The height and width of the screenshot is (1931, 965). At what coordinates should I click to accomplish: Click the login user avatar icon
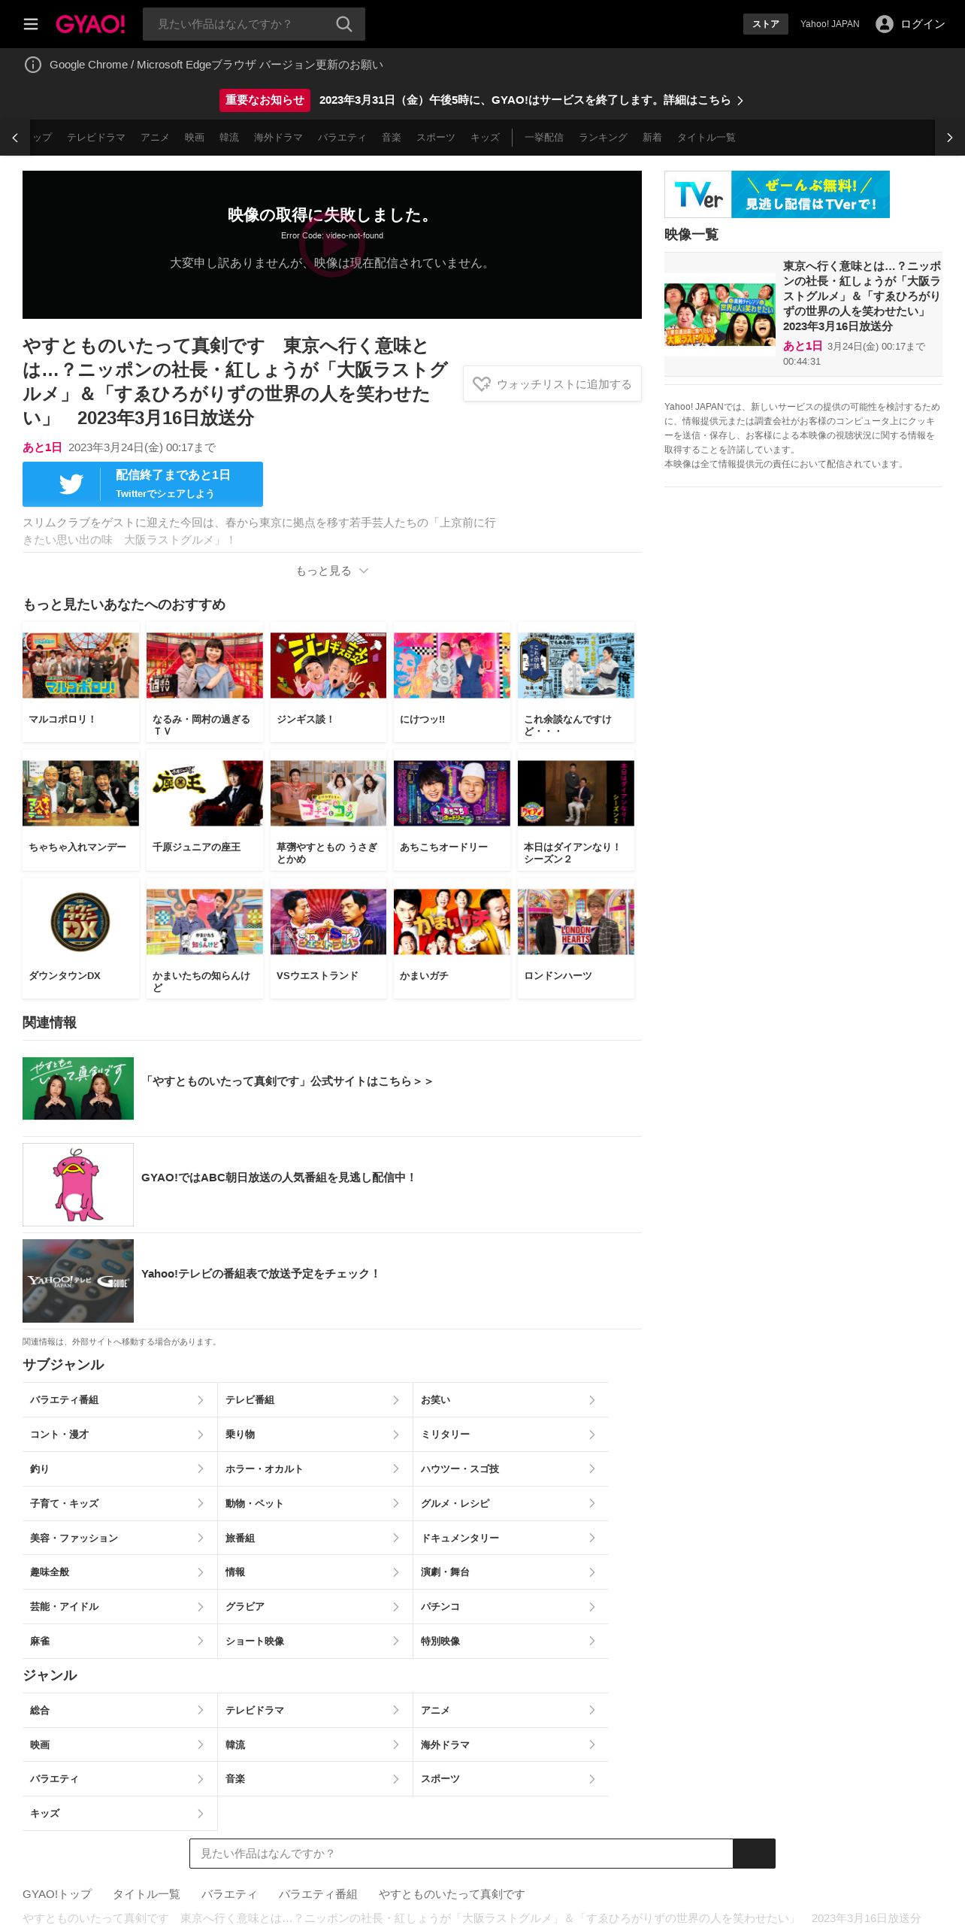tap(885, 24)
